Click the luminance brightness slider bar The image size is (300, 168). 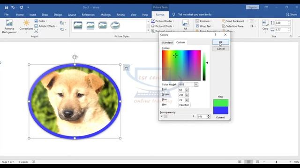tap(204, 65)
